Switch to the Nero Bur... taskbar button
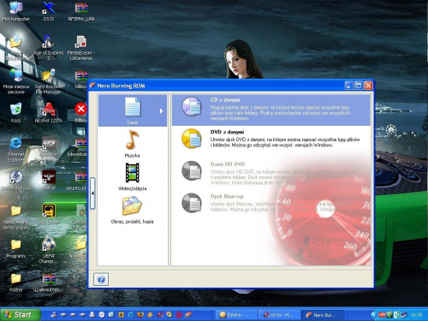 point(323,315)
